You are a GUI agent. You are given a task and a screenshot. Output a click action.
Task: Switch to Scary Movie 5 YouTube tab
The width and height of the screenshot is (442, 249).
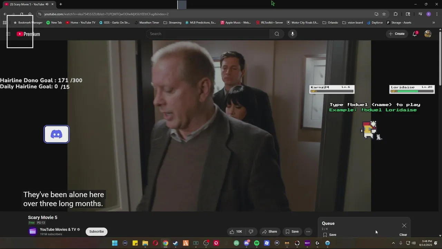click(x=29, y=4)
